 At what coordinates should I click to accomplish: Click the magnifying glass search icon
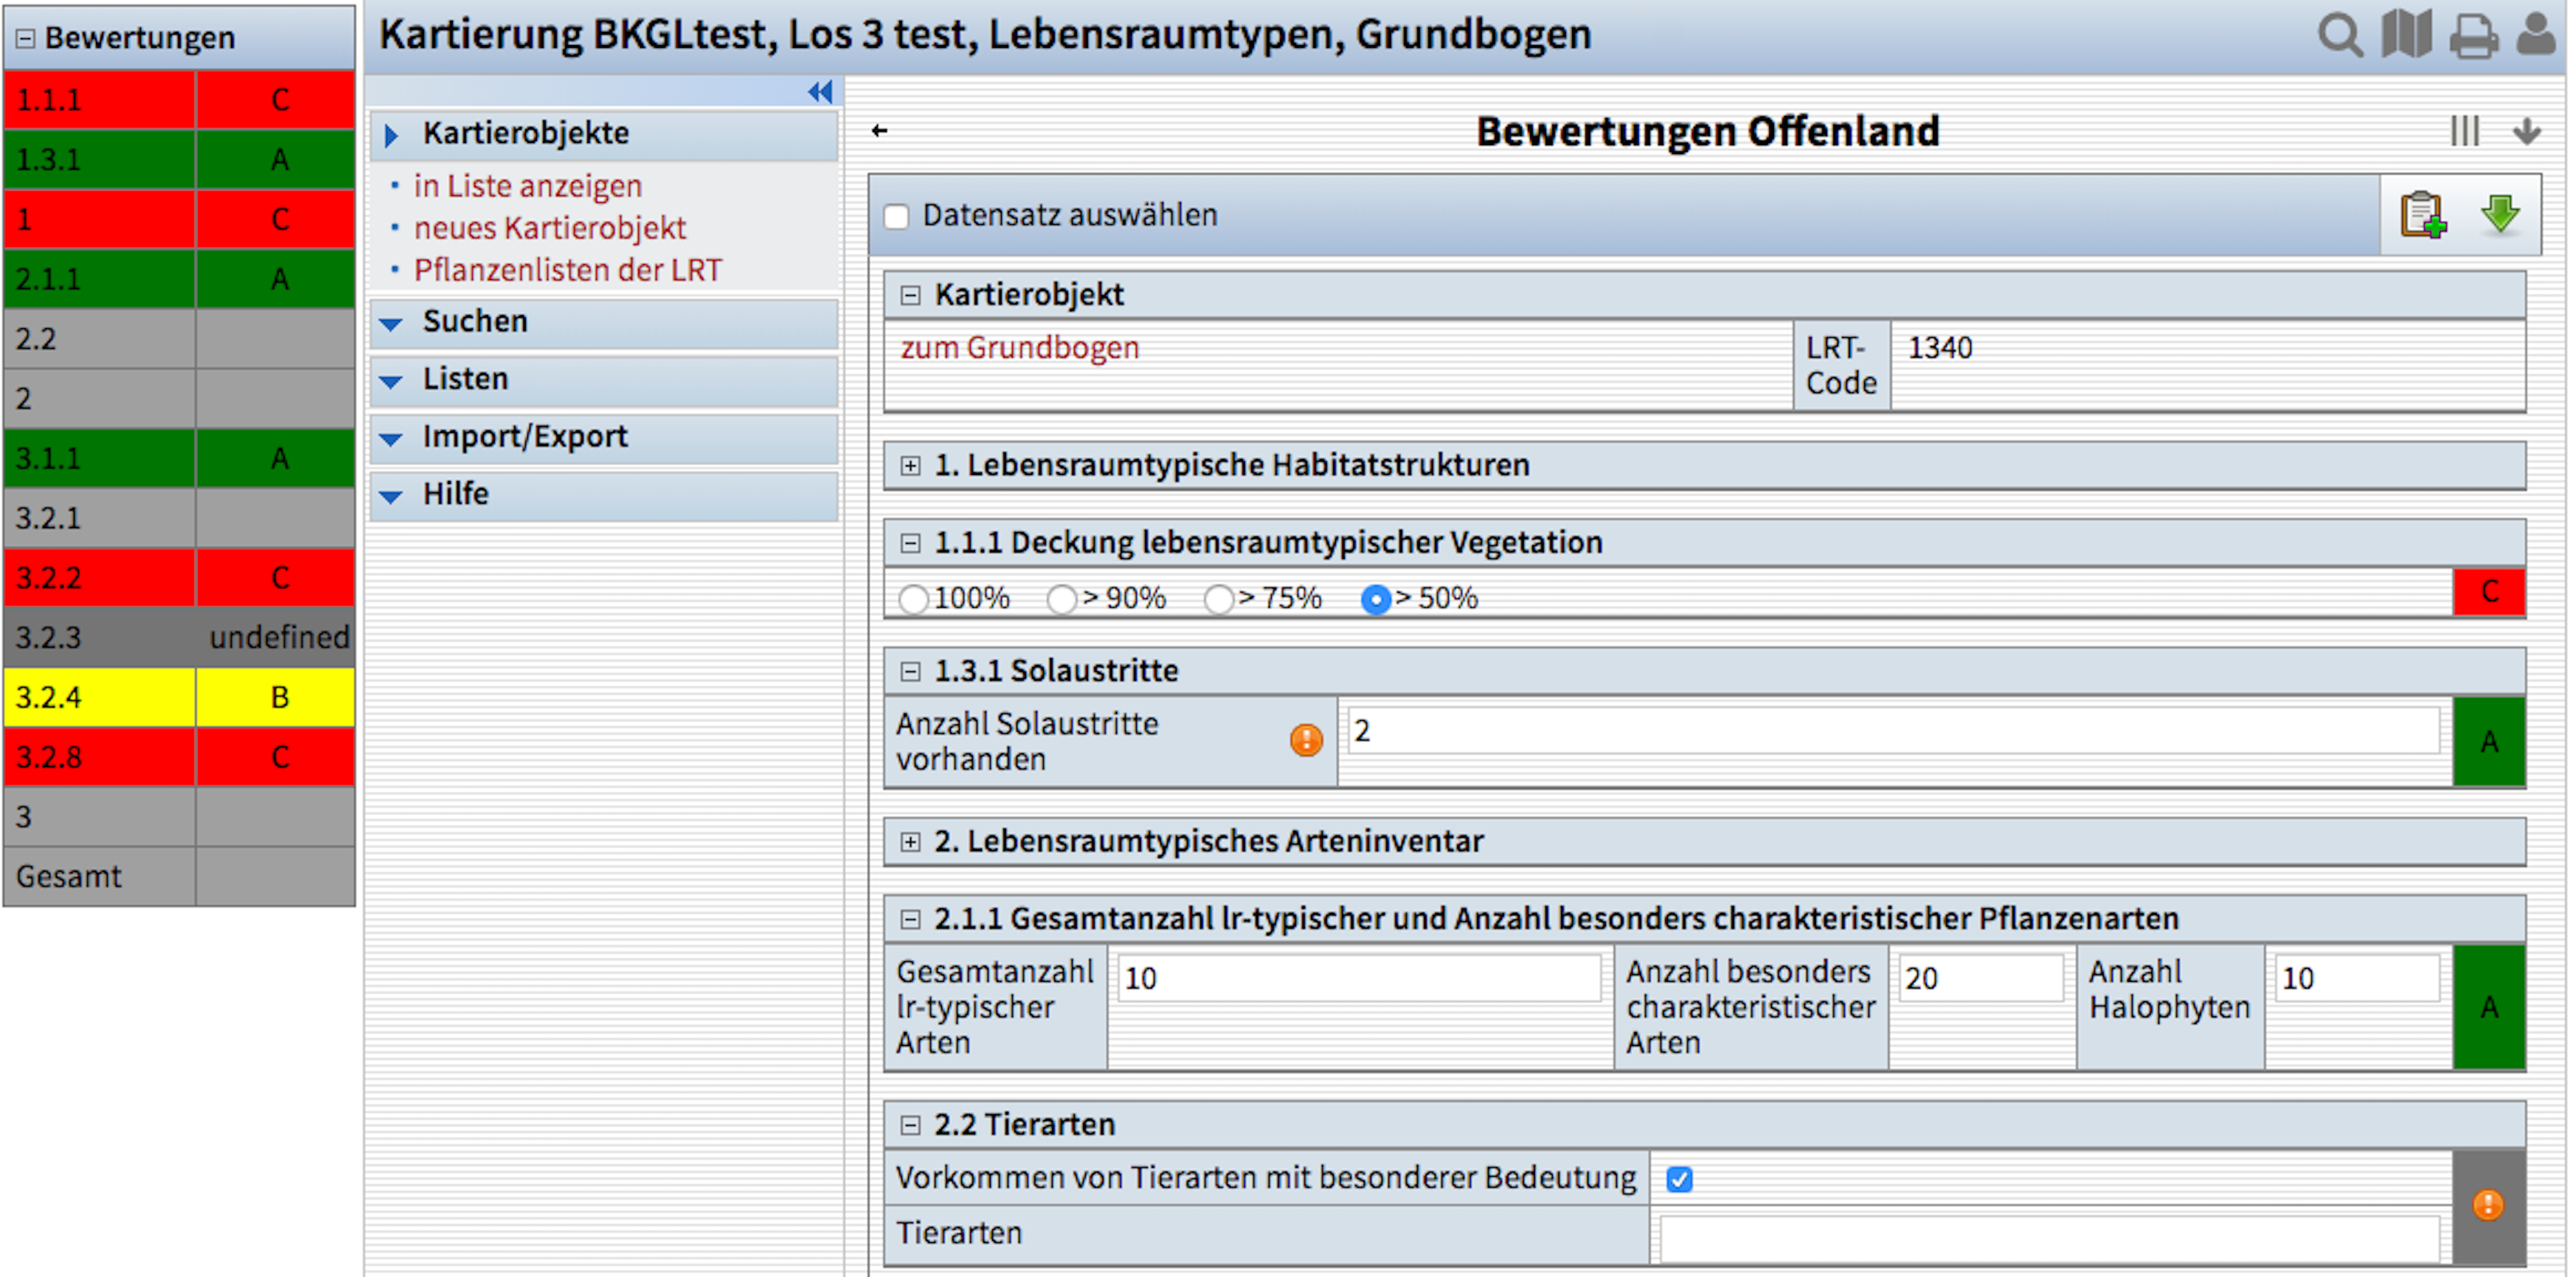pyautogui.click(x=2339, y=36)
